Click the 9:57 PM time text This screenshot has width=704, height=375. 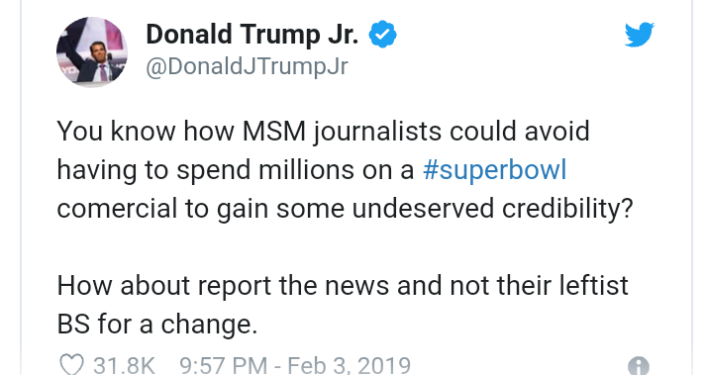223,365
